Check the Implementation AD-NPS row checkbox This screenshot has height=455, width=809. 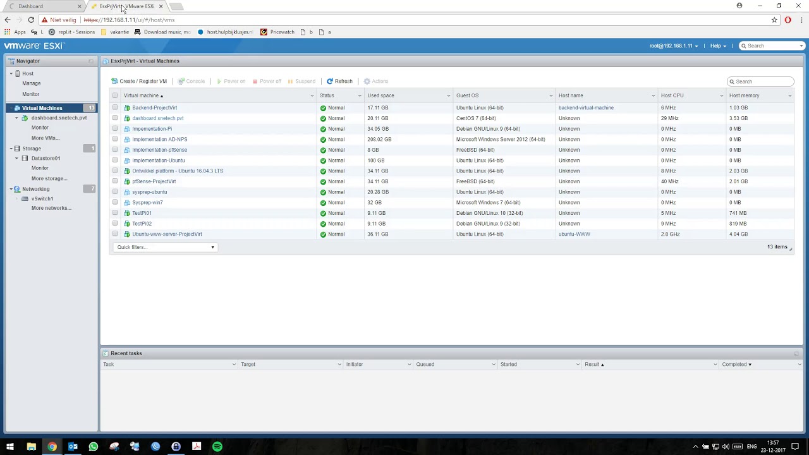tap(115, 139)
